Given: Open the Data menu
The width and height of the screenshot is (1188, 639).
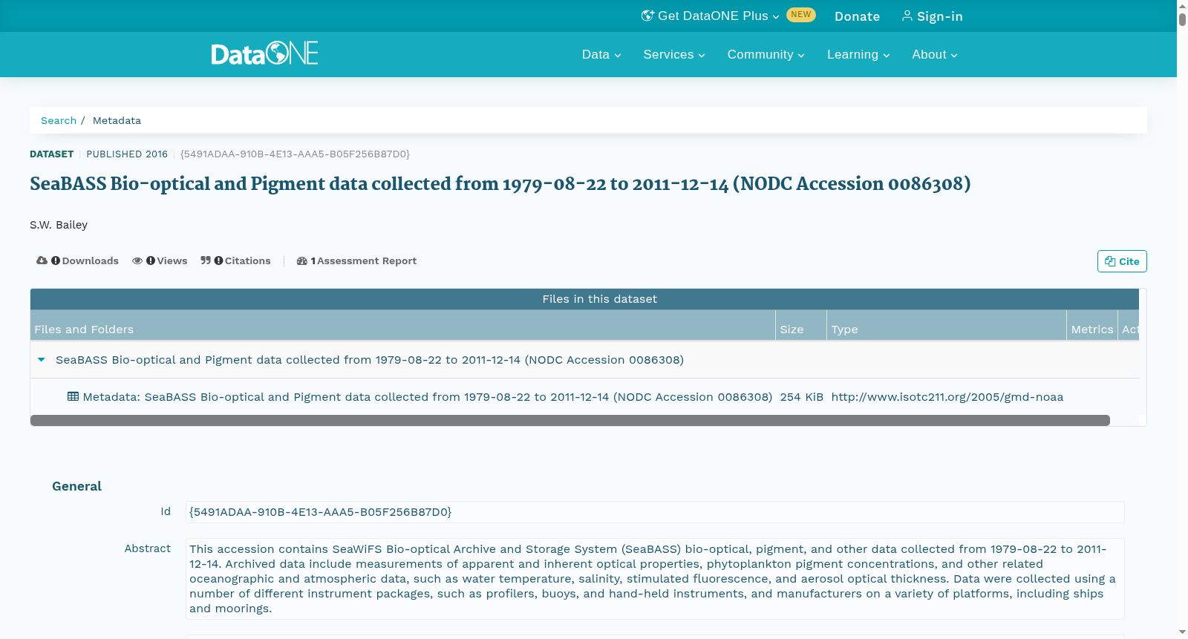Looking at the screenshot, I should point(601,54).
